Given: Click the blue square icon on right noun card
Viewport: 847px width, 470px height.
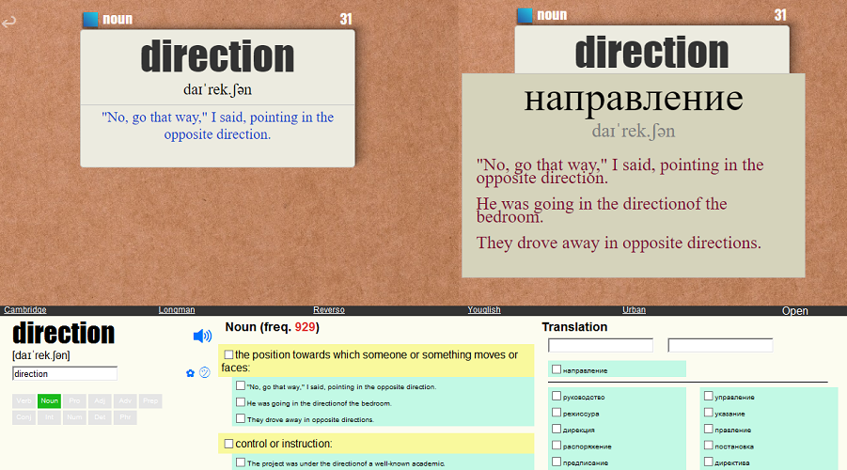Looking at the screenshot, I should click(x=525, y=16).
